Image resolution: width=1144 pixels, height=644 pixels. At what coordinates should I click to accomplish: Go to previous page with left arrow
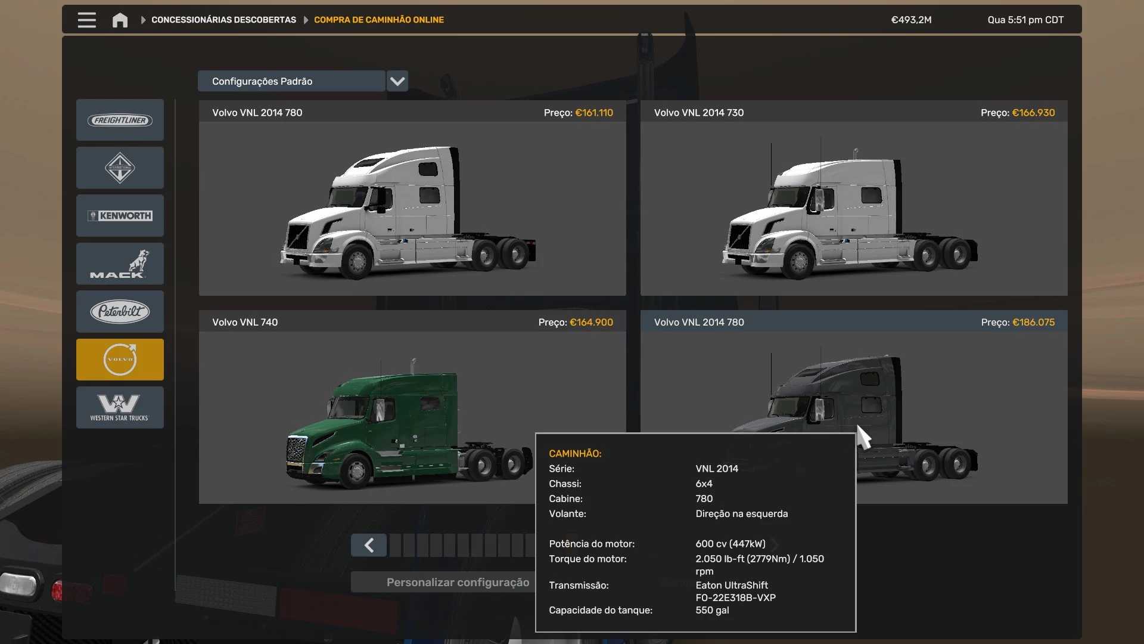coord(369,545)
